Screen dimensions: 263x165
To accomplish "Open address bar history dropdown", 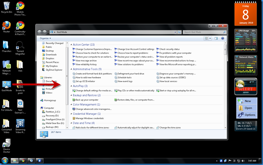I will coord(175,32).
